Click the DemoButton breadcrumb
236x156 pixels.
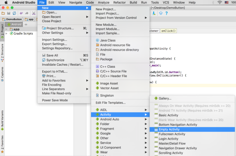[12, 19]
